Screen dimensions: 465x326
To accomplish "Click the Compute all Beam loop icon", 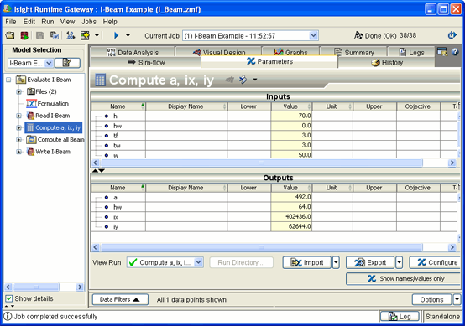I will pyautogui.click(x=31, y=139).
